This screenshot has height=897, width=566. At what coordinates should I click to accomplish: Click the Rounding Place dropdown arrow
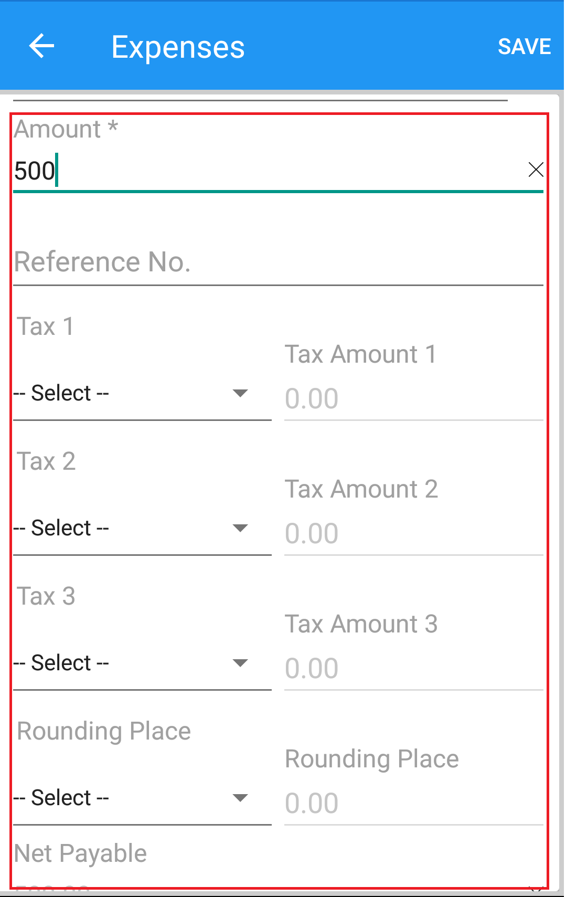[x=240, y=798]
